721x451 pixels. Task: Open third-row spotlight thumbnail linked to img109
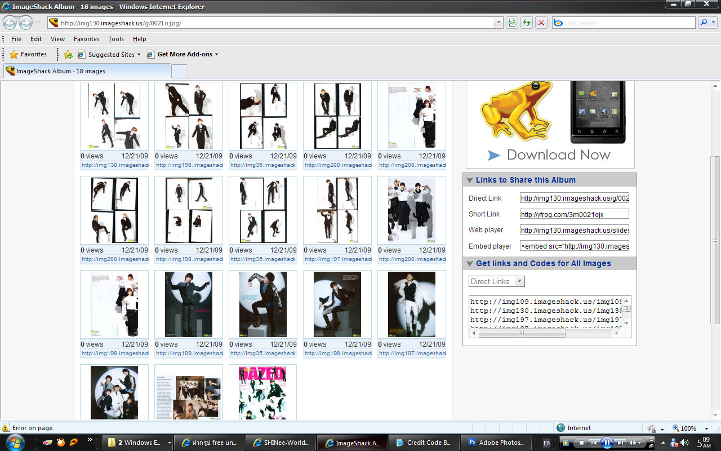(x=189, y=304)
